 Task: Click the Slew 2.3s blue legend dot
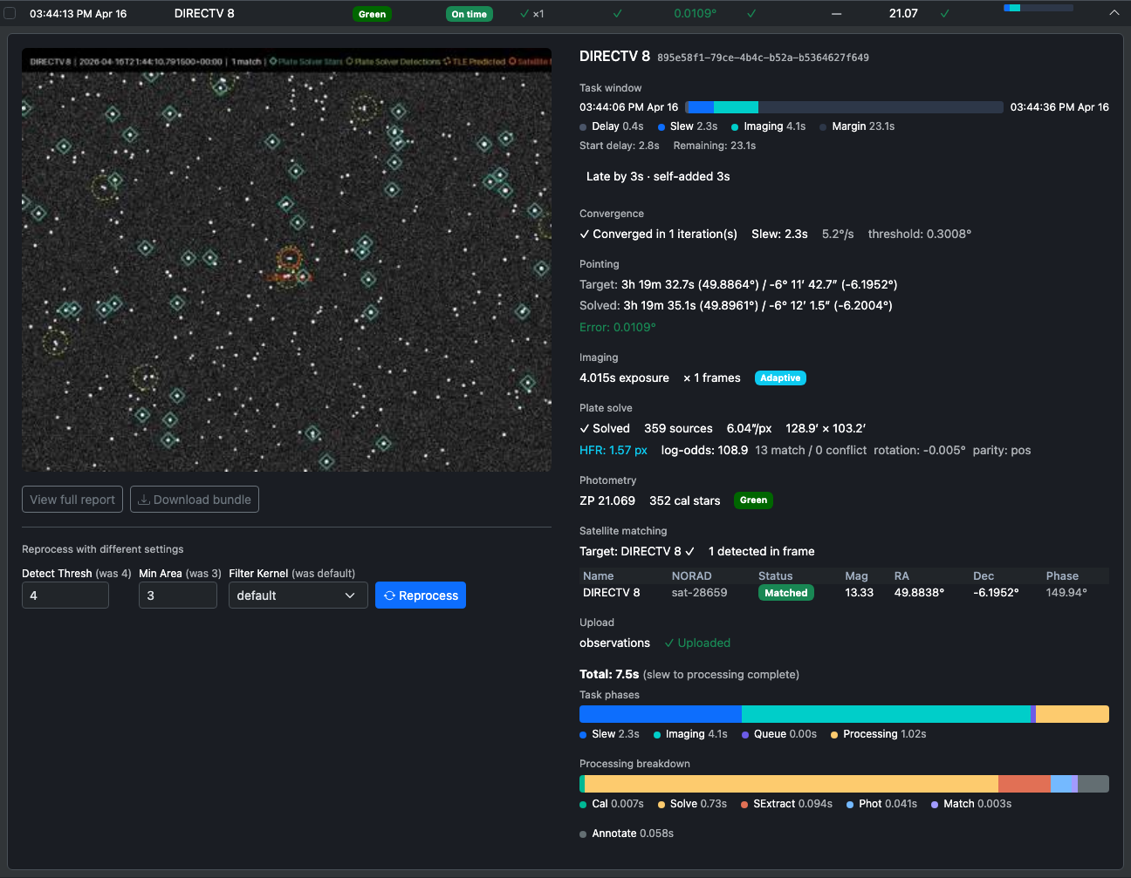point(583,735)
